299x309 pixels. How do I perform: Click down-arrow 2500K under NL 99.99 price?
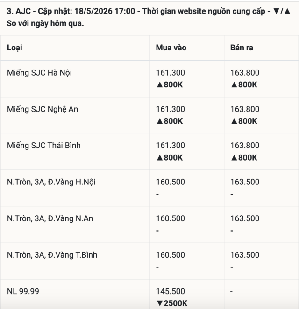pos(172,303)
